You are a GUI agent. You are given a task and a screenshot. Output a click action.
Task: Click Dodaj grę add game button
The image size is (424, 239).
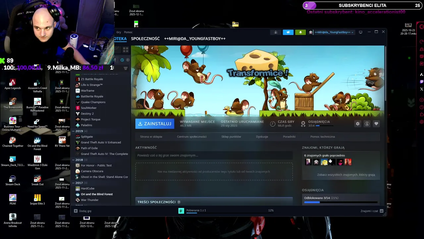[83, 211]
